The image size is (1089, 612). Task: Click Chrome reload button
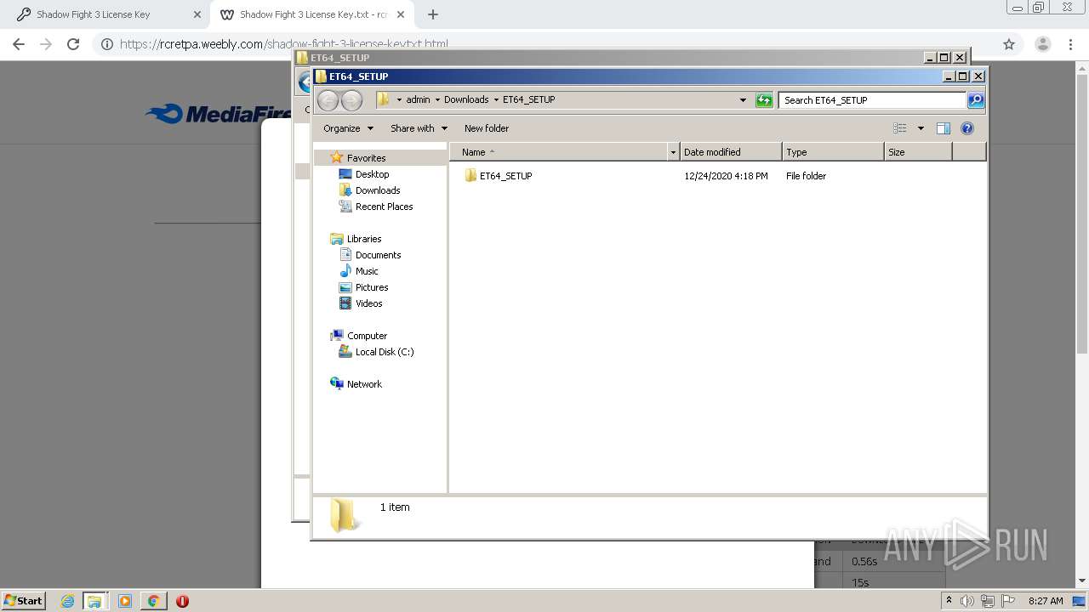73,44
